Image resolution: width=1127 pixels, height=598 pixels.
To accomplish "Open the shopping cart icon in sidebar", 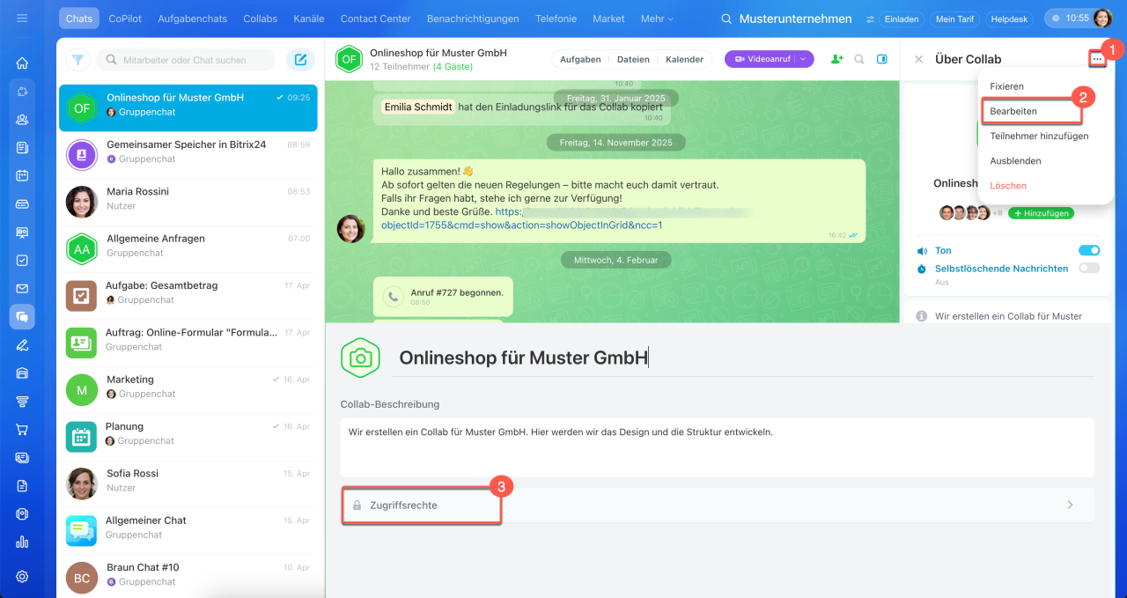I will point(22,430).
